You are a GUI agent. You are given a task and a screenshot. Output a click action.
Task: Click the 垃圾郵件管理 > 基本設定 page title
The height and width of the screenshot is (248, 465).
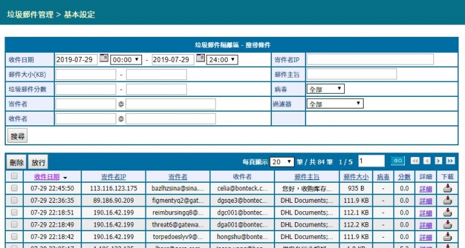[51, 15]
